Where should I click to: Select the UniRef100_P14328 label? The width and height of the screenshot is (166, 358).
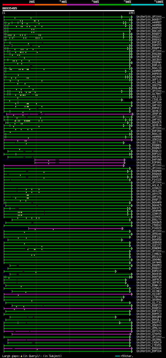[149, 180]
